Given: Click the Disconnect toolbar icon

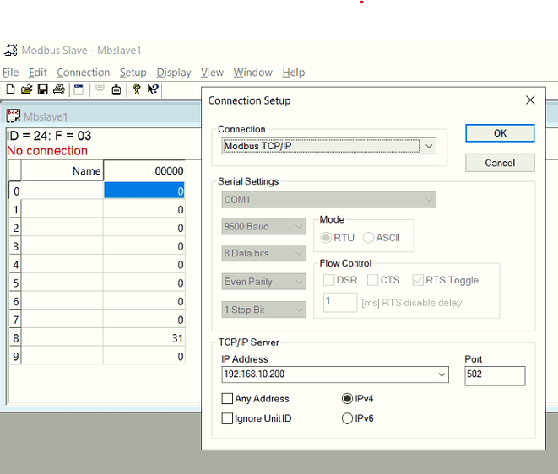Looking at the screenshot, I should (116, 89).
